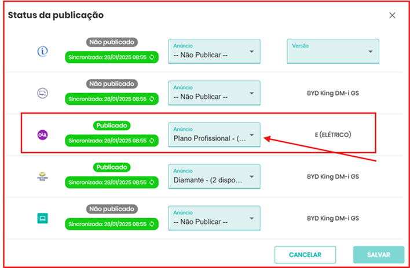This screenshot has height=268, width=410.
Task: Click sync icon beside second row's BYD King text
Action: pyautogui.click(x=152, y=99)
